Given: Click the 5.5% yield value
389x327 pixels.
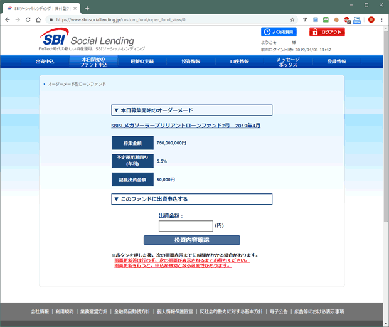Looking at the screenshot, I should tap(161, 161).
